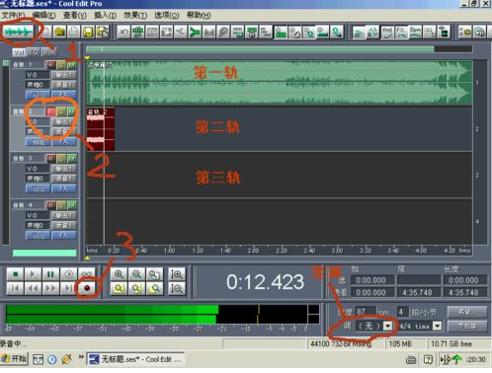The height and width of the screenshot is (373, 492).
Task: Click the Stop button in transport
Action: (x=15, y=273)
